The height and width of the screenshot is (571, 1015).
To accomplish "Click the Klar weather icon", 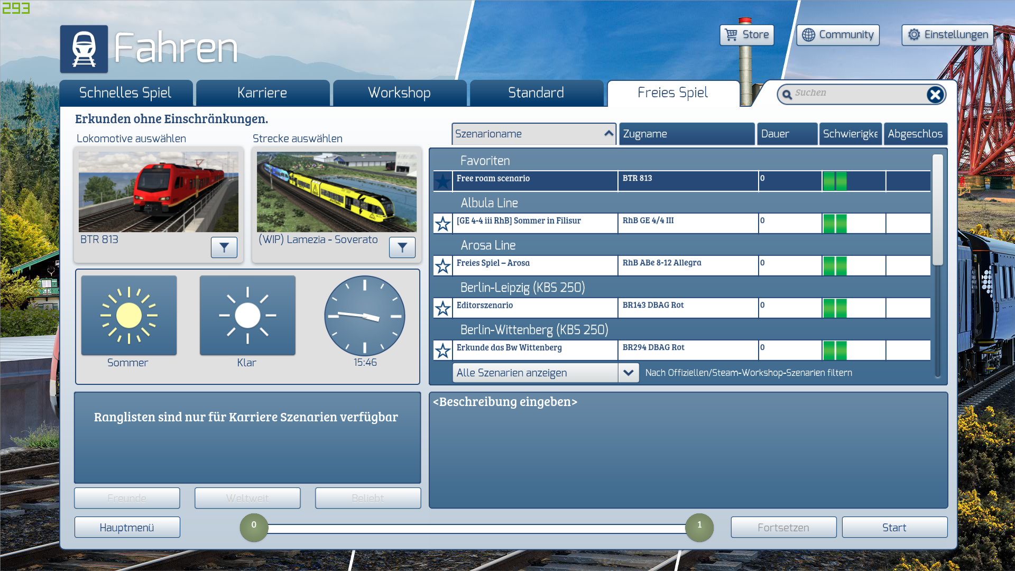I will pyautogui.click(x=247, y=316).
